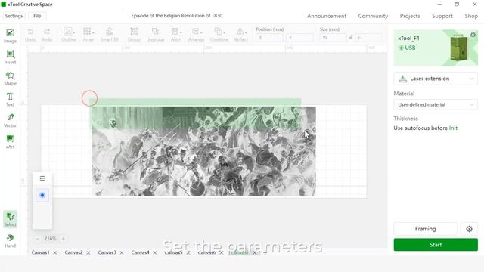Switch to the Canvas3 tab
Viewport: 484px width, 272px height.
tap(107, 252)
